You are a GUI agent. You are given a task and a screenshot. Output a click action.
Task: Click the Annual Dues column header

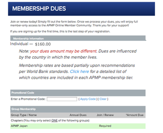(78, 115)
